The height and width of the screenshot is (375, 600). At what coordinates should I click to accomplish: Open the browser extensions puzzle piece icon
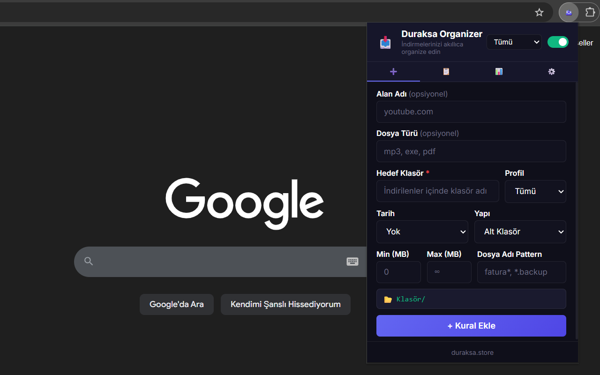point(590,12)
